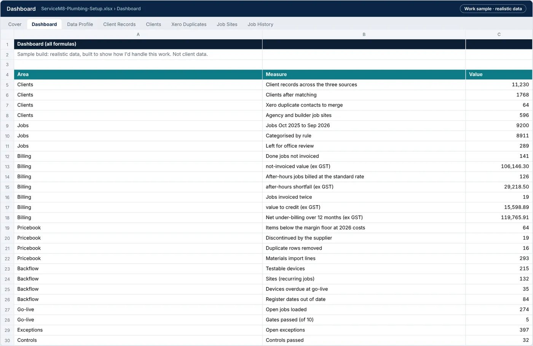533x346 pixels.
Task: Select 'Register dates out of date' cell
Action: click(x=364, y=300)
